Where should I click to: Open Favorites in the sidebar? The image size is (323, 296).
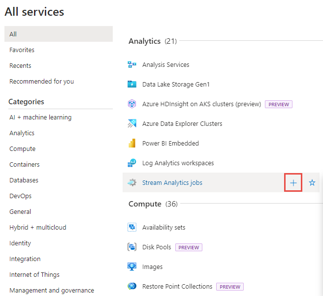click(x=22, y=50)
